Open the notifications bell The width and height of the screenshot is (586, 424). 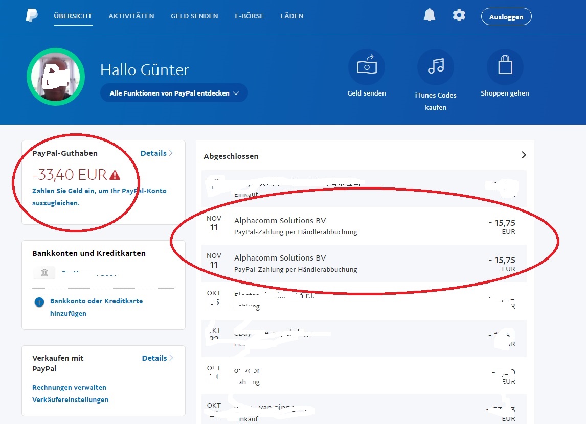[430, 15]
